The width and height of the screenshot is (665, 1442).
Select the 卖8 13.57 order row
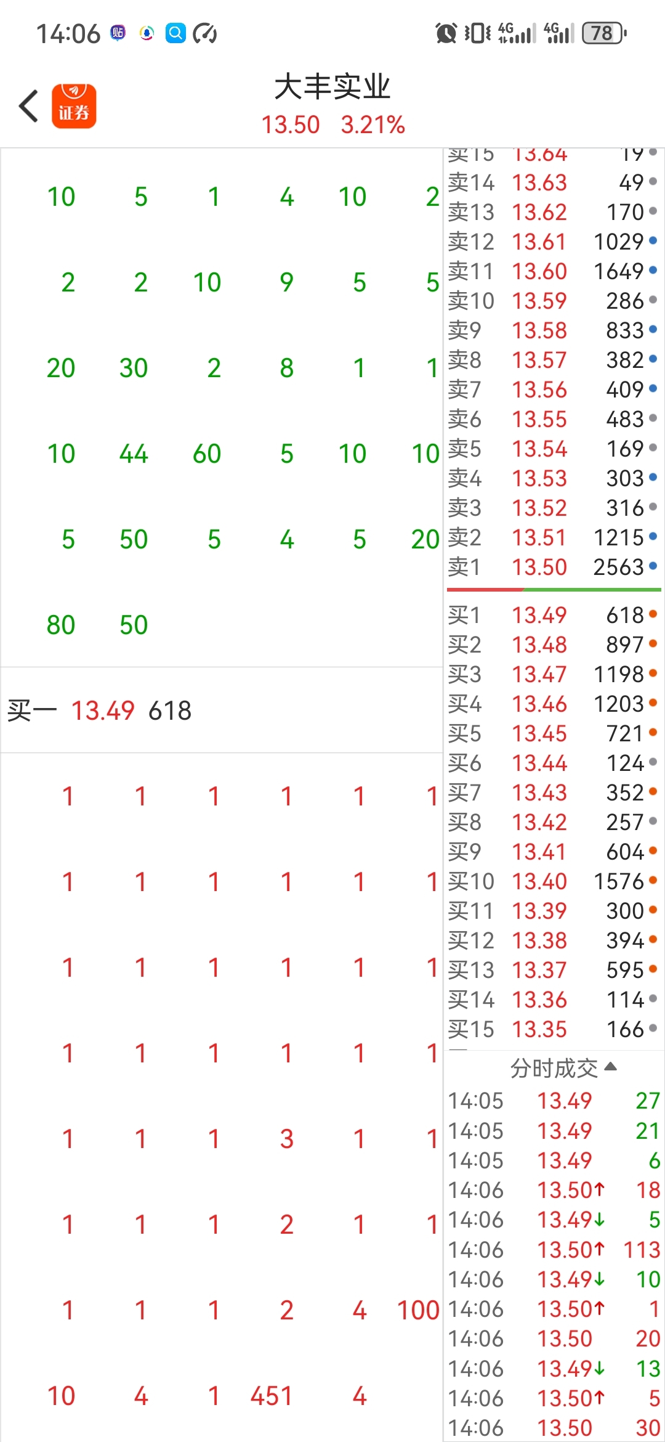[553, 360]
